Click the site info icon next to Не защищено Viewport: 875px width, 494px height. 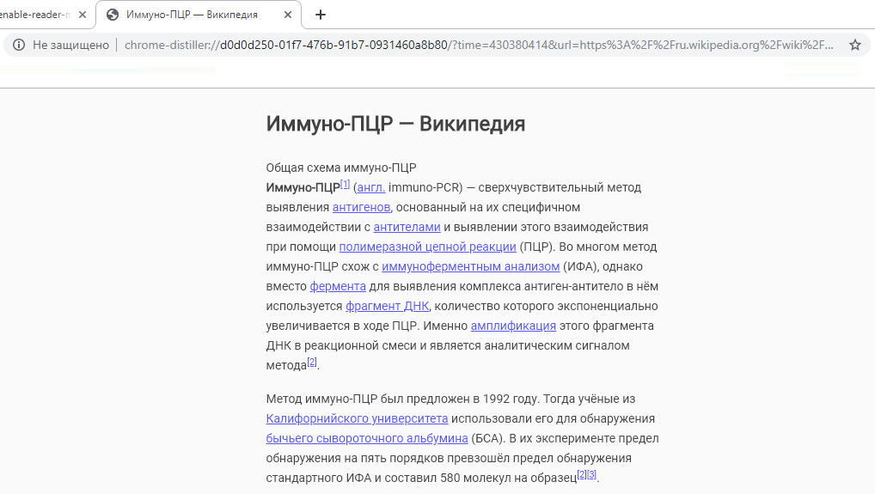[x=19, y=46]
